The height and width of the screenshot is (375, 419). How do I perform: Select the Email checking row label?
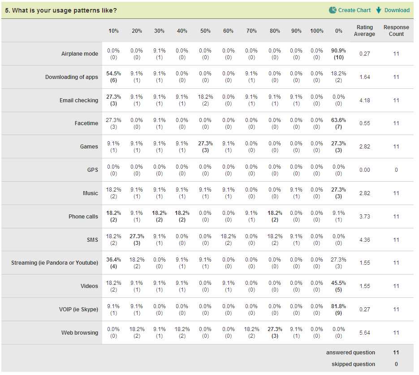point(79,100)
